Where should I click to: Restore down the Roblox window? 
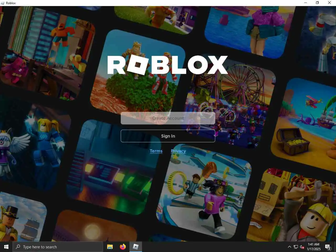(x=317, y=3)
